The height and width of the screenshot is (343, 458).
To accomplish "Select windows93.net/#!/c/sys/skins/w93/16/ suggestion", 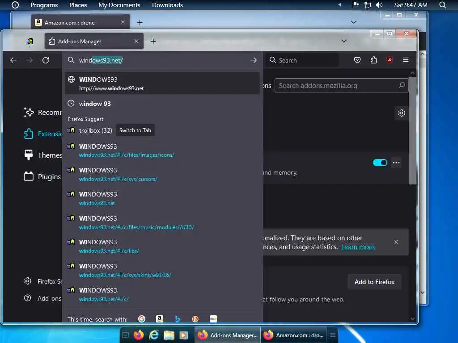I will [x=162, y=270].
